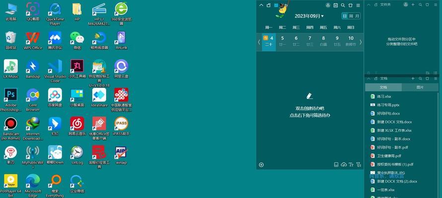Image resolution: width=442 pixels, height=198 pixels.
Task: Select date 7 in the week strip
Action: coord(310,42)
